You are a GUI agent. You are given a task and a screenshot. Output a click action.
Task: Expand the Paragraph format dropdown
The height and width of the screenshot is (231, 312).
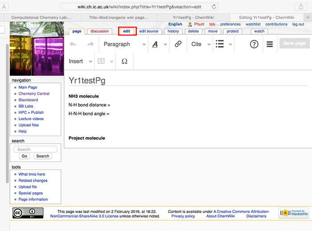123,44
